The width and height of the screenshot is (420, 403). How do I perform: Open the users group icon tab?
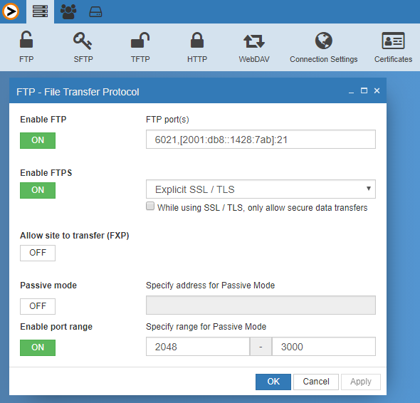[68, 12]
